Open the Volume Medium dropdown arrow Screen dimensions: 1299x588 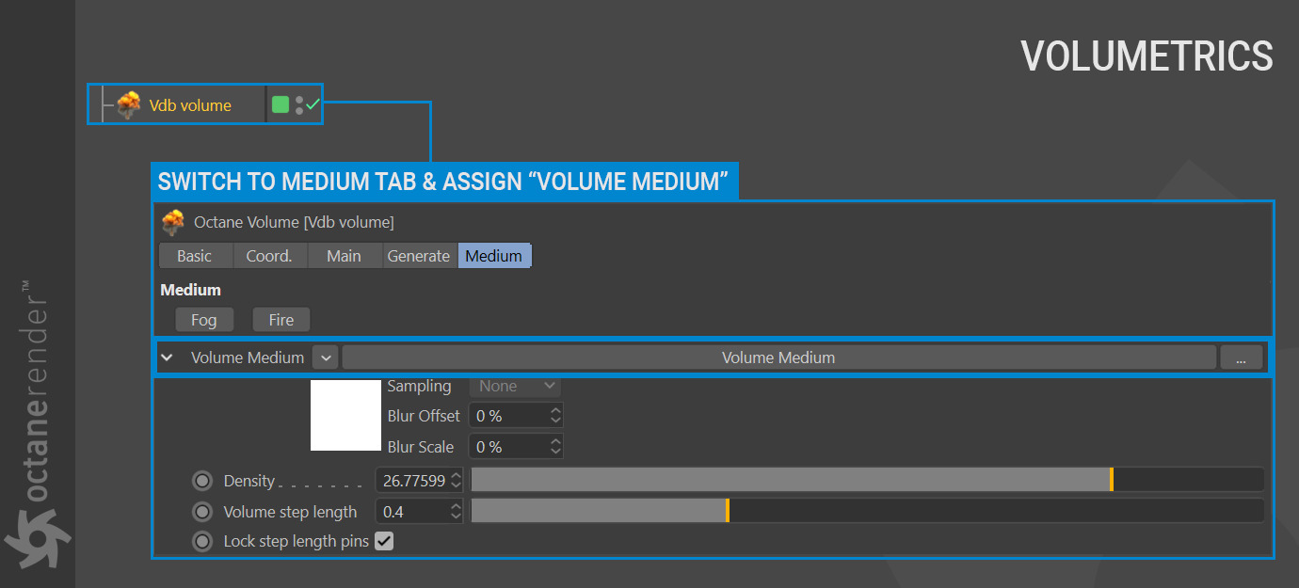tap(325, 358)
